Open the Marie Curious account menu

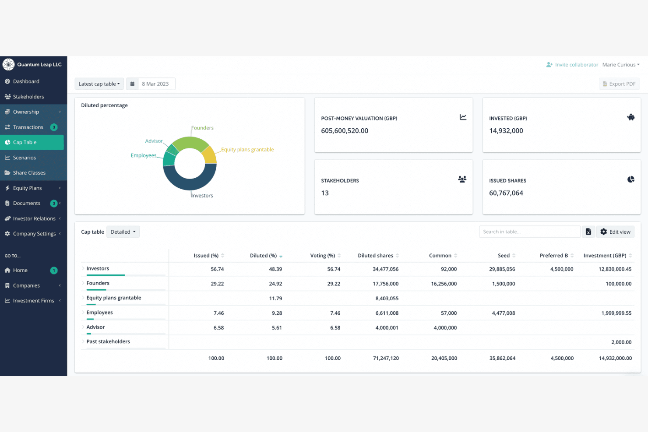click(620, 64)
